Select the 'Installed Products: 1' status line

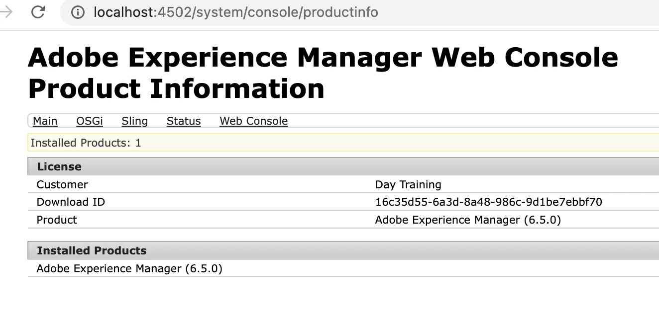[x=343, y=143]
